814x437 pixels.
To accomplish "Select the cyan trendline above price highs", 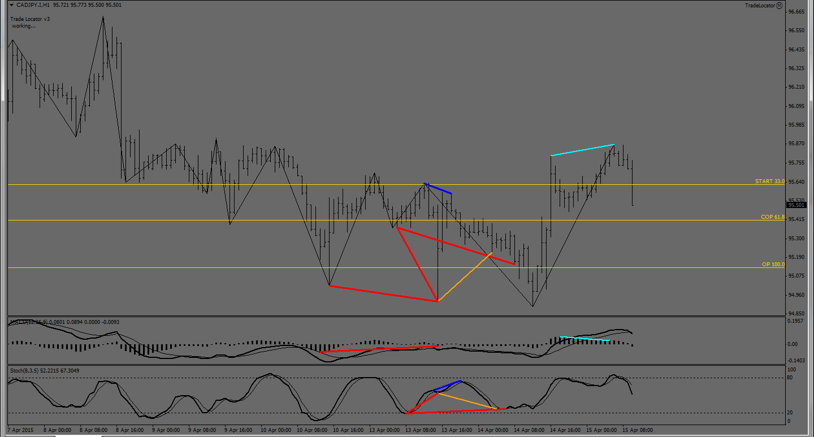I will coord(582,150).
